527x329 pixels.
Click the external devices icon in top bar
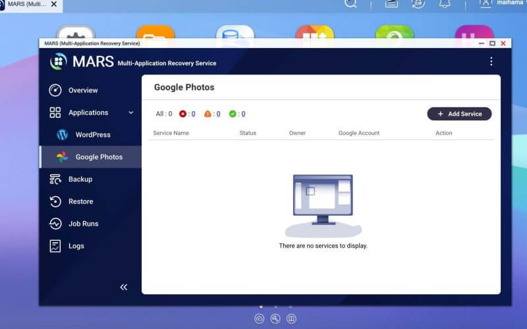[418, 3]
